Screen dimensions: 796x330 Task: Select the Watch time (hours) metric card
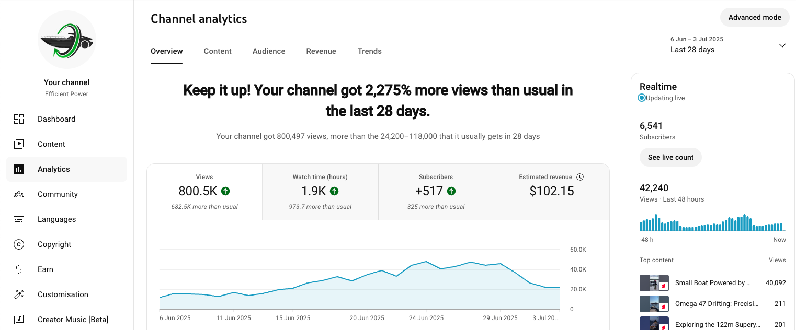[320, 192]
